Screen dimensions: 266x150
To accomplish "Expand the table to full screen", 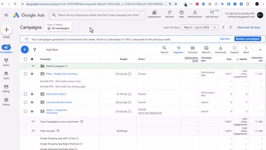I will (x=234, y=50).
